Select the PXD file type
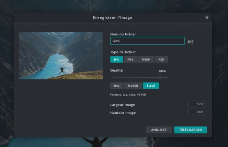Screen dimensions: 228x147 tap(161, 60)
